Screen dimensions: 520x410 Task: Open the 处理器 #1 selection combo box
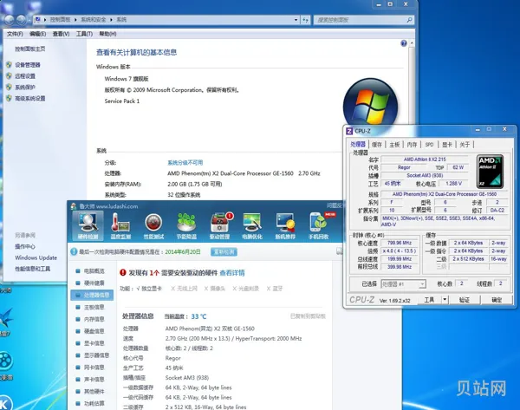coord(403,284)
